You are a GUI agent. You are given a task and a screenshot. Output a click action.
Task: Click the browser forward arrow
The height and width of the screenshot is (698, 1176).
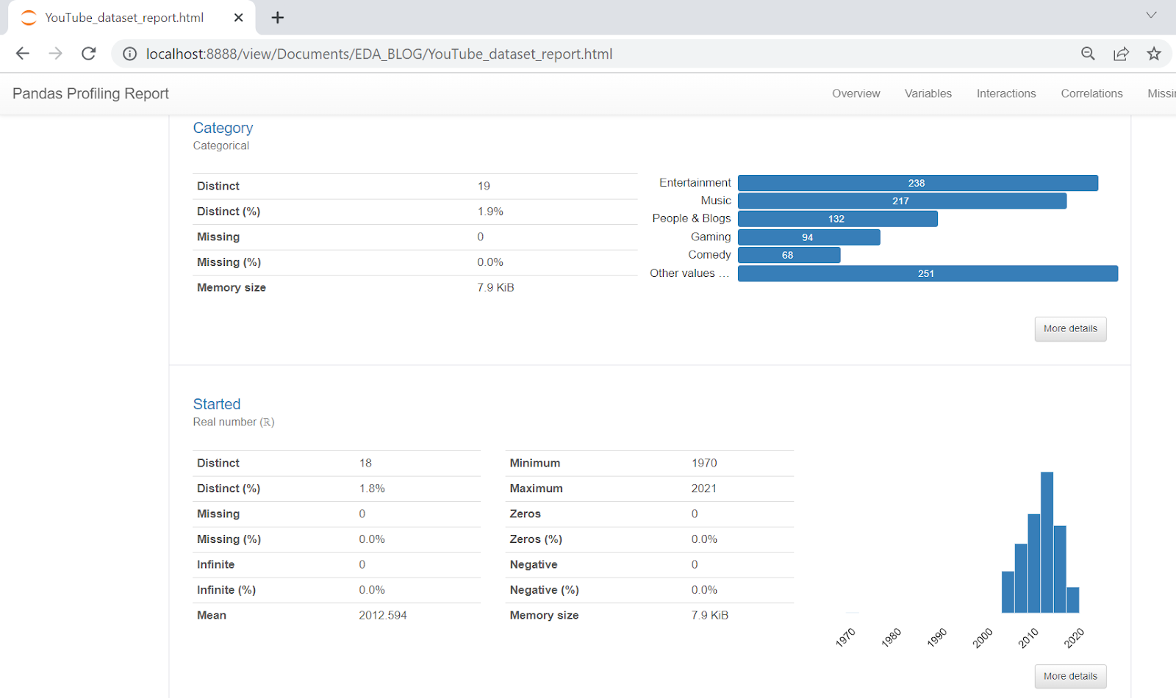(x=56, y=54)
